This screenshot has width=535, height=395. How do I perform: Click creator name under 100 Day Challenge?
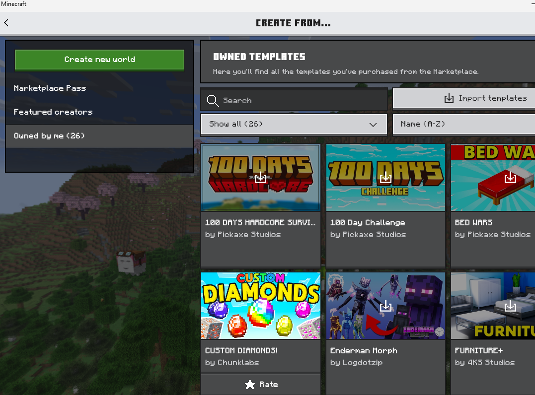(368, 235)
